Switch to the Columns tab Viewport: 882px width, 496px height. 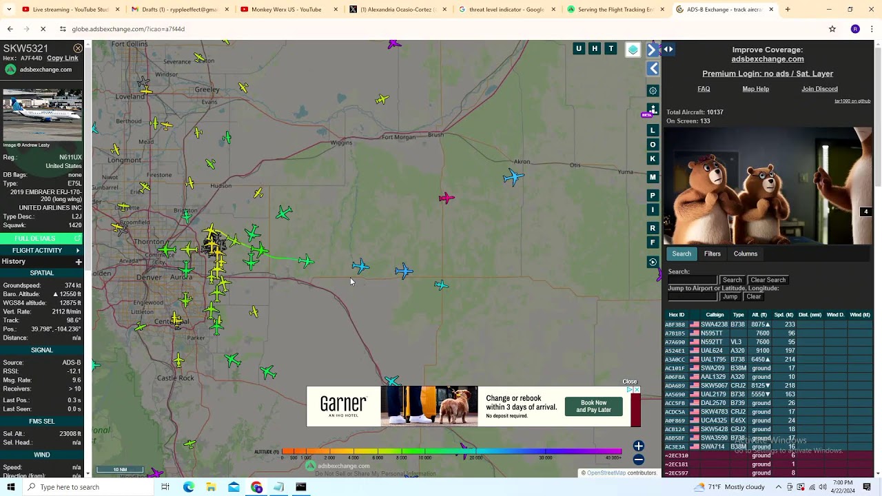point(746,254)
